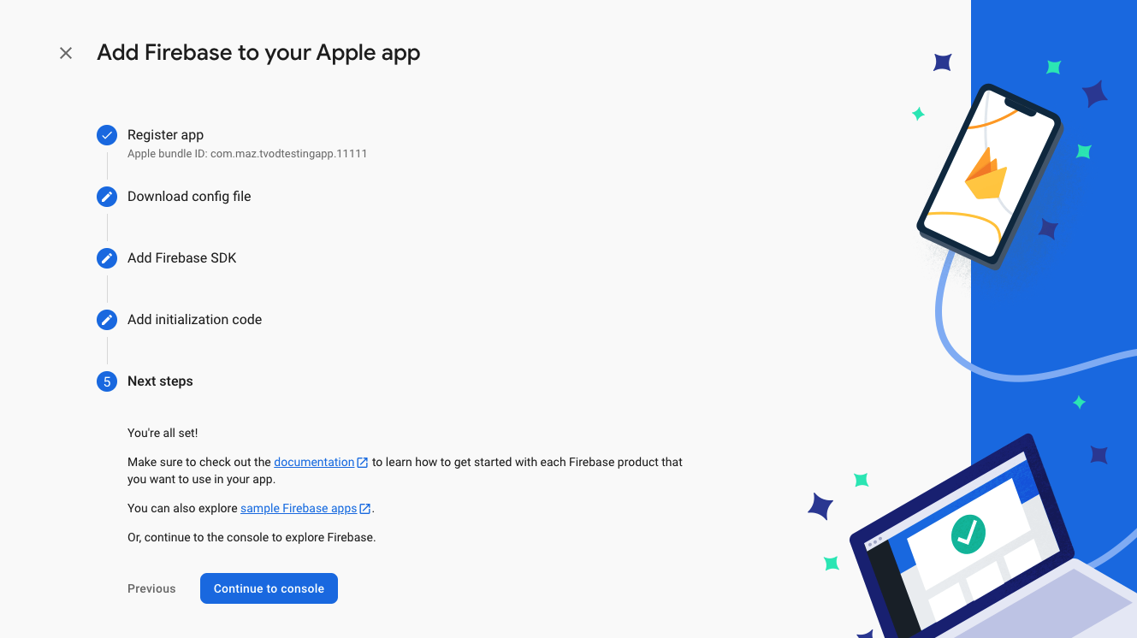Select the Next steps heading
The image size is (1137, 638).
coord(160,381)
